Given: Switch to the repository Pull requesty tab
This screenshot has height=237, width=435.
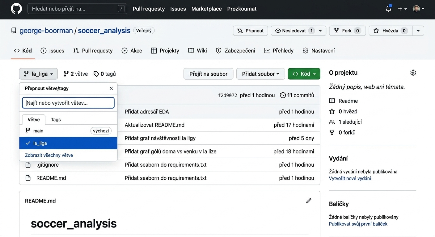Looking at the screenshot, I should 93,51.
